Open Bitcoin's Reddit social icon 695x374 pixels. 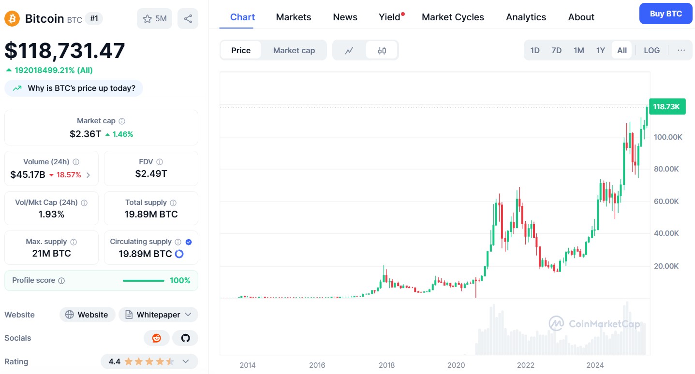[x=156, y=338]
